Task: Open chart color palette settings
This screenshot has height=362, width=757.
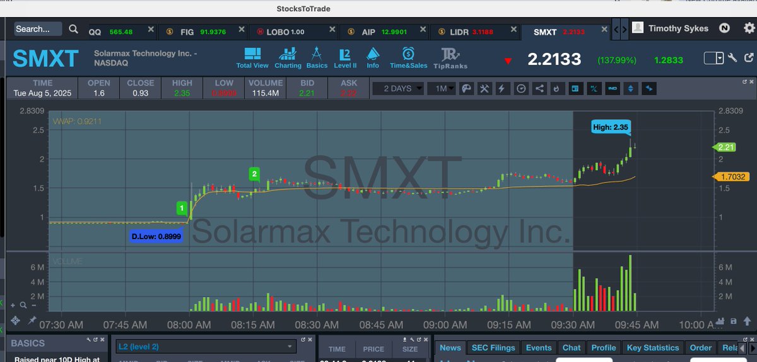Action: pos(466,89)
